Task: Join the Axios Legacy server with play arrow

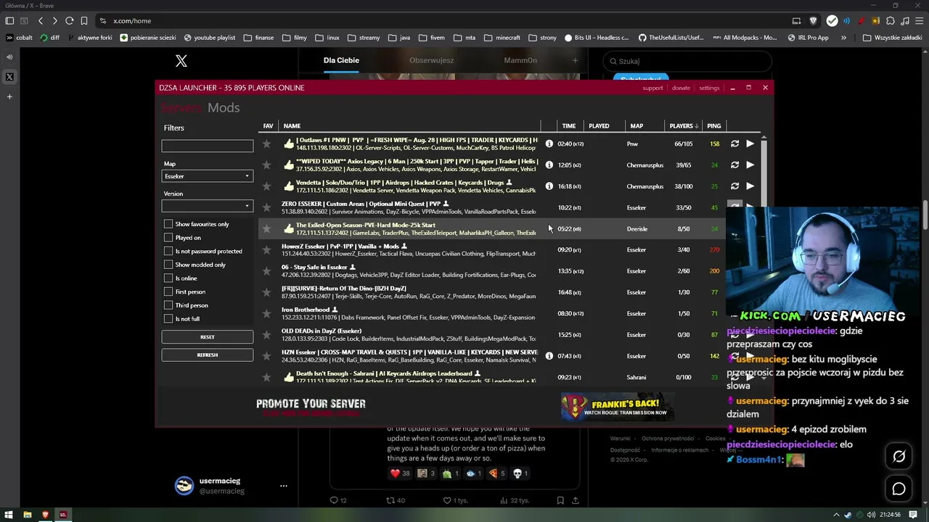Action: 750,165
